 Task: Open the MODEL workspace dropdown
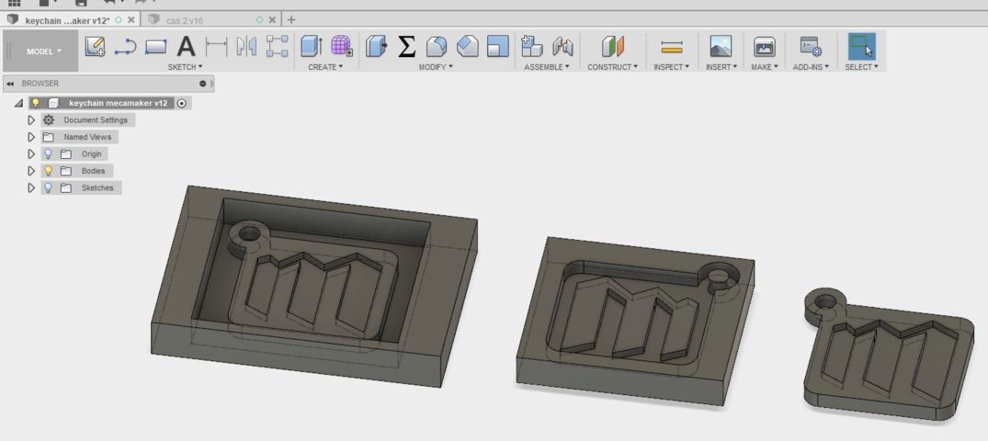point(44,51)
